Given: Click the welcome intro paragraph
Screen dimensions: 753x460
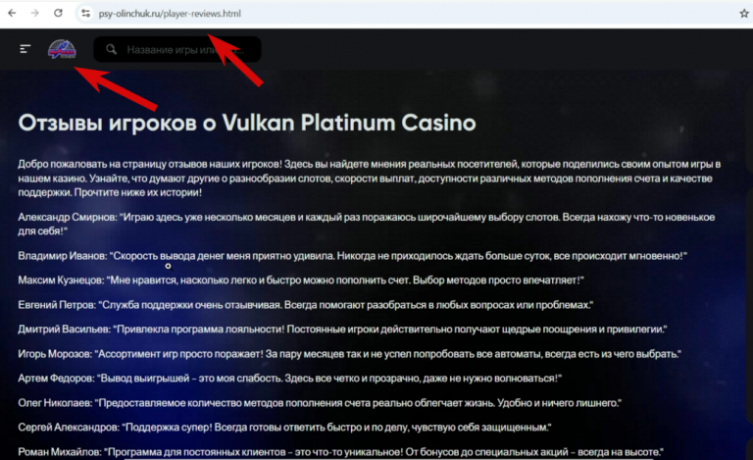Looking at the screenshot, I should click(370, 179).
